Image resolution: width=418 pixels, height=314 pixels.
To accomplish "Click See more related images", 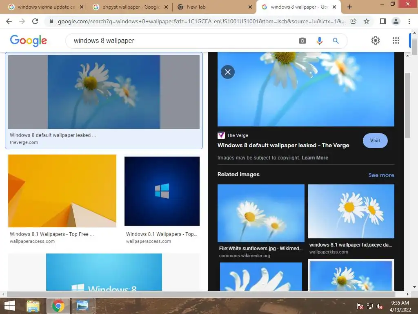I will pyautogui.click(x=381, y=175).
